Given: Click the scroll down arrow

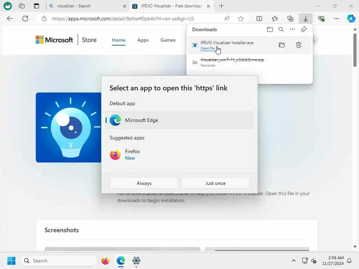Looking at the screenshot, I should tap(355, 247).
